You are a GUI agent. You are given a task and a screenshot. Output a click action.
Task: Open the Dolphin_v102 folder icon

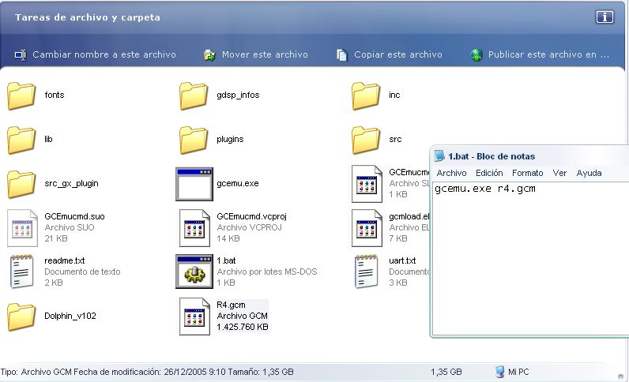(x=21, y=316)
